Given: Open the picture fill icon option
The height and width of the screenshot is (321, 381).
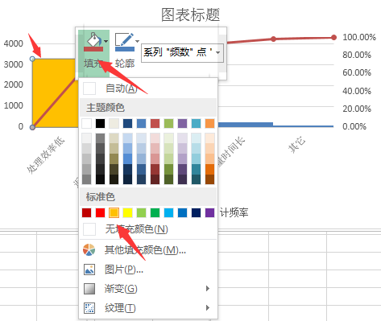Looking at the screenshot, I should point(89,270).
